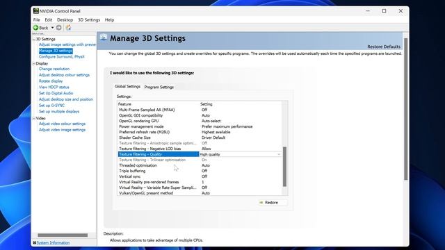Screen dimensions: 445x250
Task: Click the Driver Default value
Action: (213, 137)
